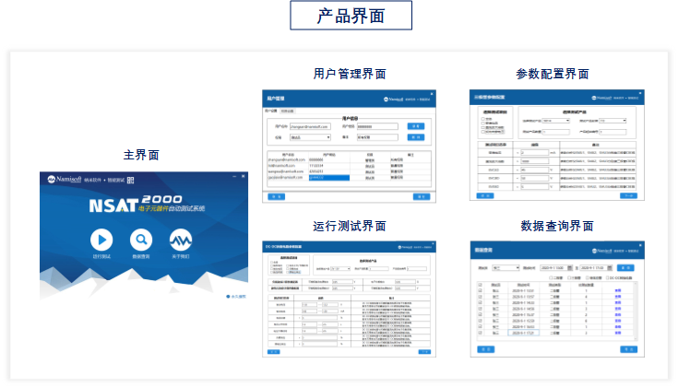Screen dimensions: 678x387
Task: Tick the first filter checkbox above the data query table
Action: (551, 277)
